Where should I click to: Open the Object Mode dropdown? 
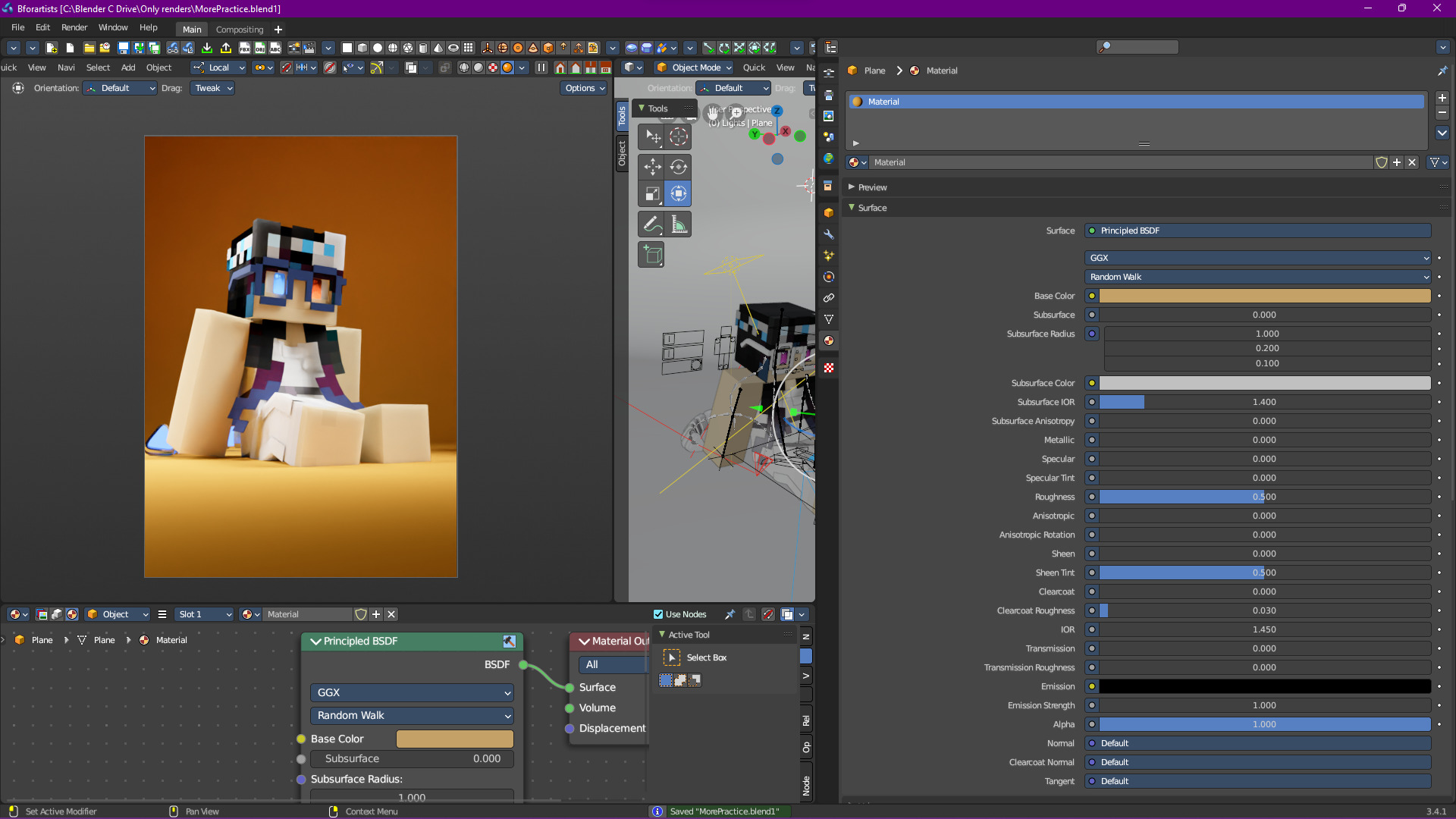[x=695, y=67]
